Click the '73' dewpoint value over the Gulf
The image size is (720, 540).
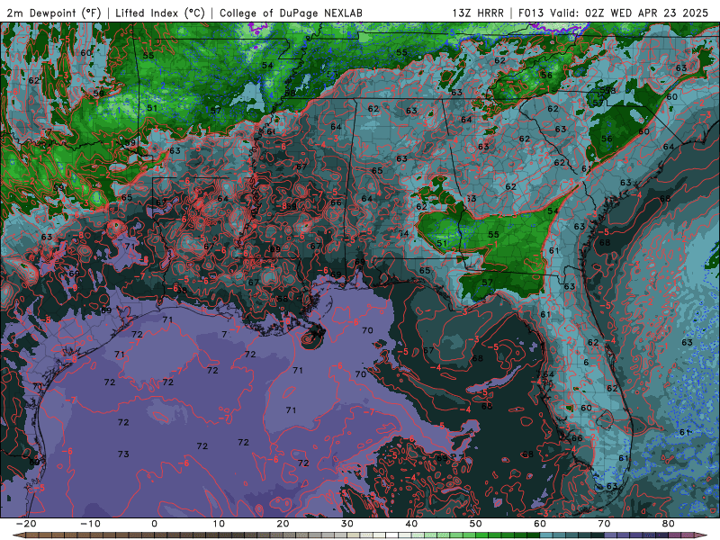click(x=123, y=454)
